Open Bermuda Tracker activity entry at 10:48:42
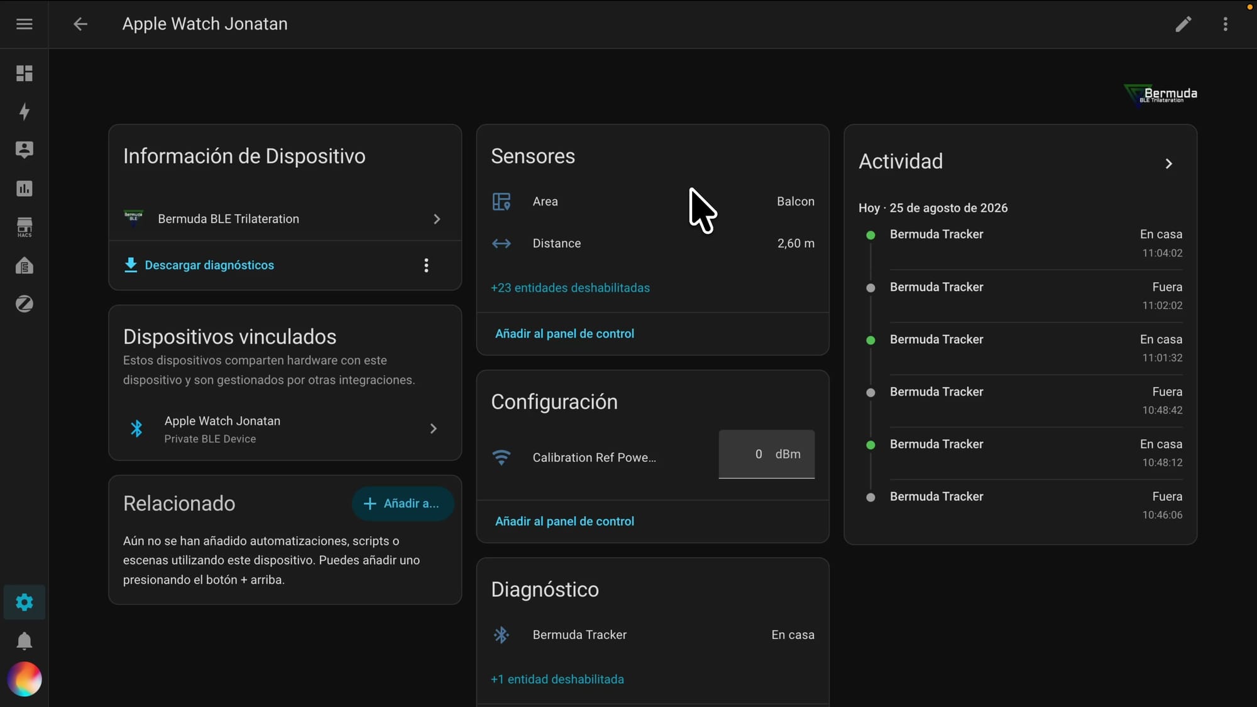Viewport: 1257px width, 707px height. click(x=1021, y=401)
